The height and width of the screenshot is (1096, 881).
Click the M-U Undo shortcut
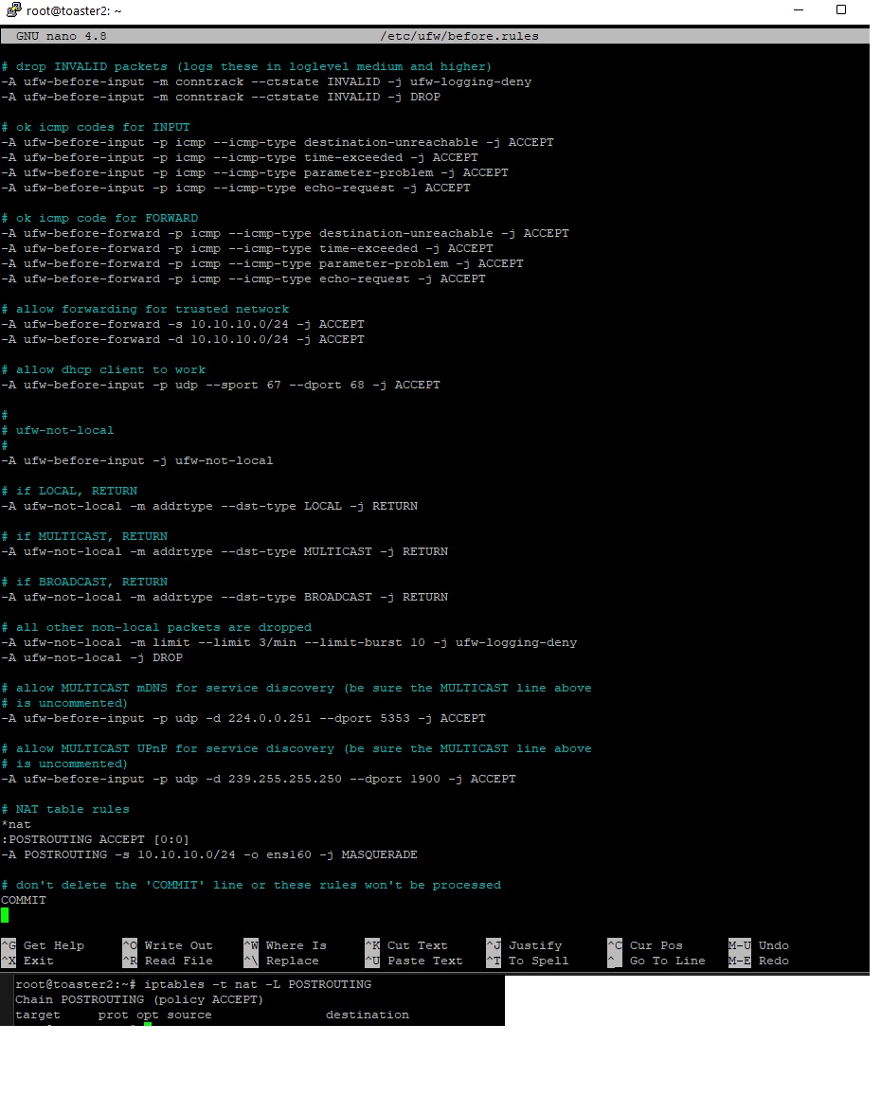pyautogui.click(x=759, y=945)
